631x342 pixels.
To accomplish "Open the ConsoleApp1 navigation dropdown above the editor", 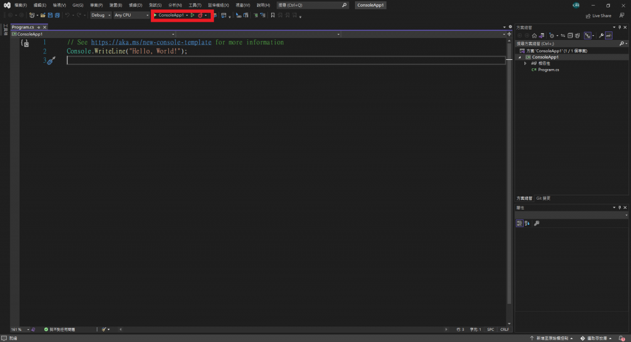I will pos(93,35).
